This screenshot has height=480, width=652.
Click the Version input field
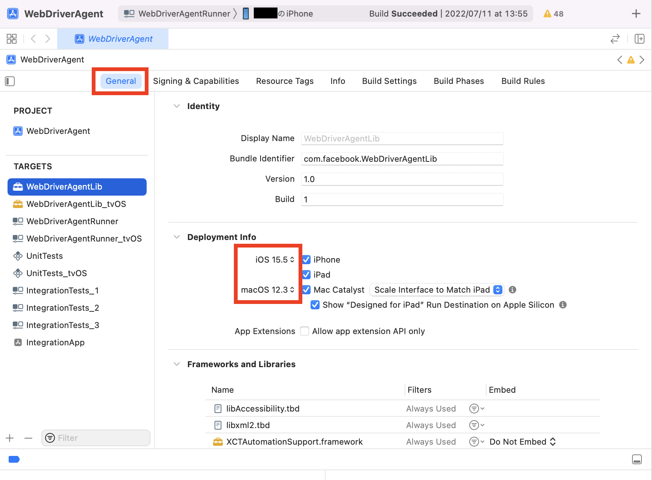[402, 179]
